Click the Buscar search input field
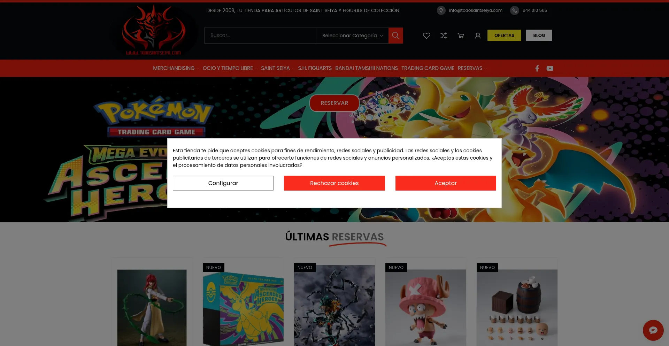The height and width of the screenshot is (346, 669). pyautogui.click(x=260, y=36)
